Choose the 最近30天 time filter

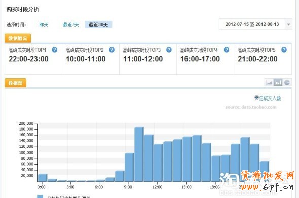pos(98,25)
